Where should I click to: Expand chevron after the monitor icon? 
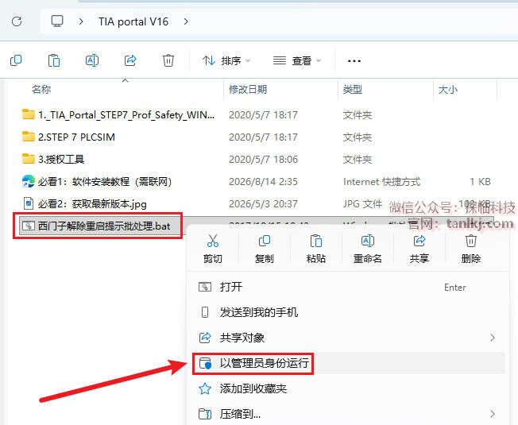click(x=81, y=21)
